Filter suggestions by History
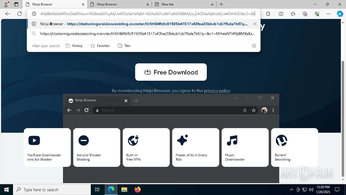The image size is (346, 195). [74, 46]
